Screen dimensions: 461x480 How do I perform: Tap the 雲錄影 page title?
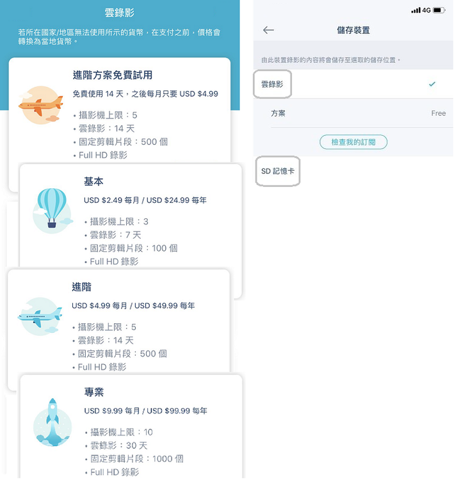tap(120, 13)
